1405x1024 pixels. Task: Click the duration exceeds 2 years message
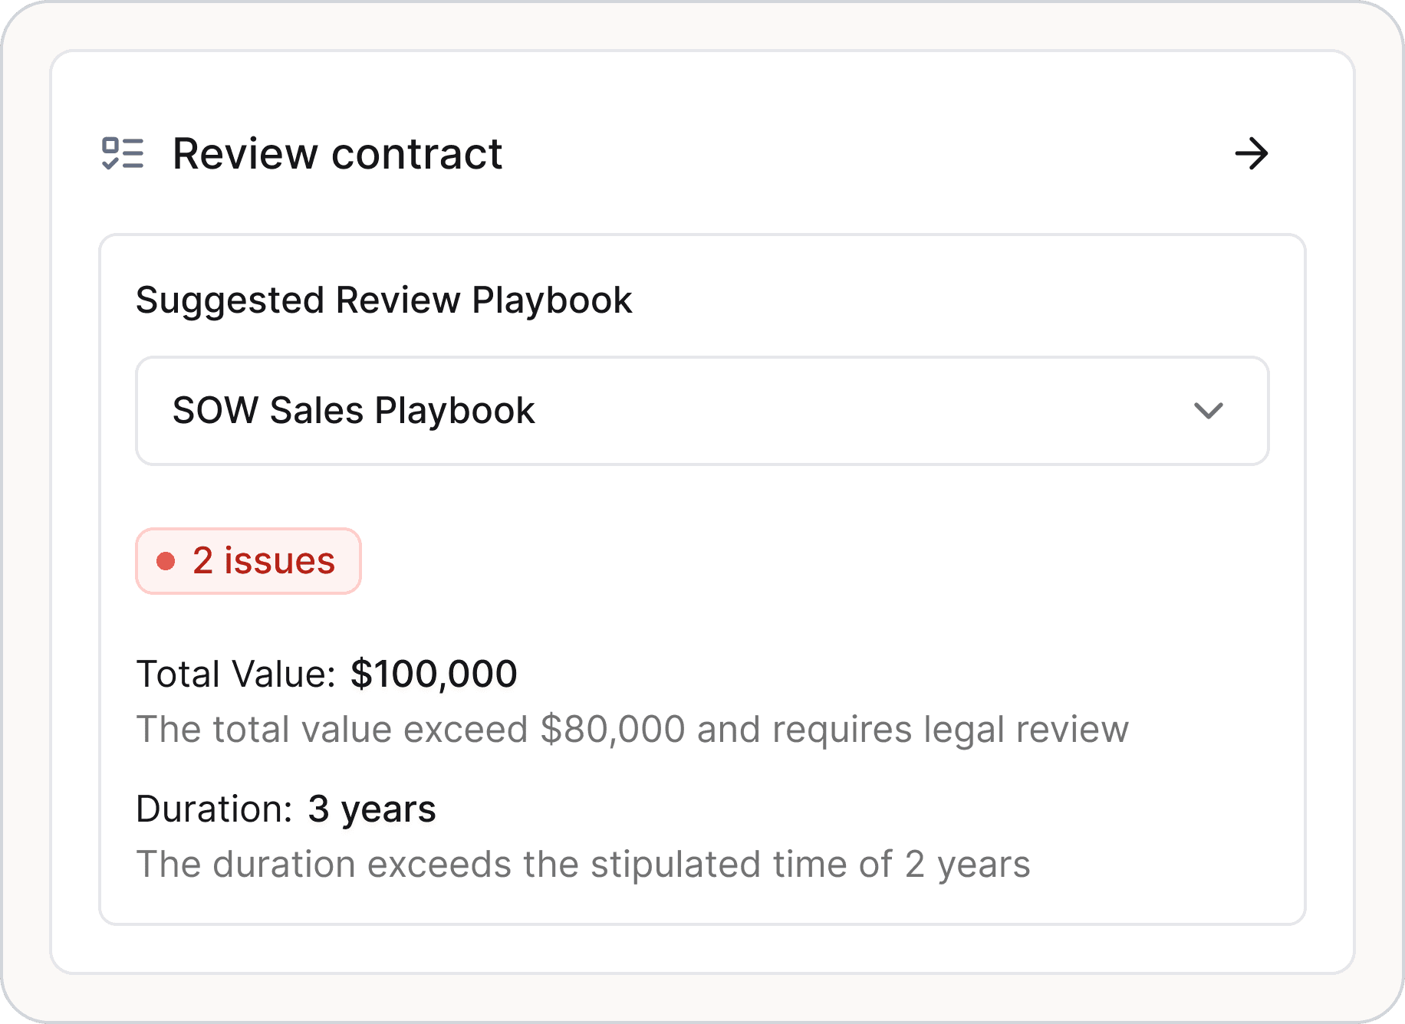(582, 865)
